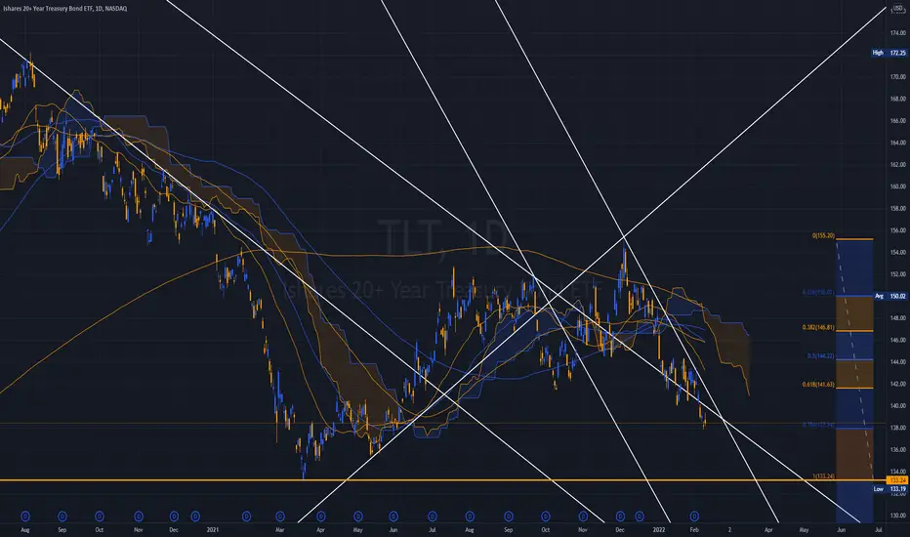
Task: Click the orange 133.24 price tag
Action: pyautogui.click(x=897, y=480)
